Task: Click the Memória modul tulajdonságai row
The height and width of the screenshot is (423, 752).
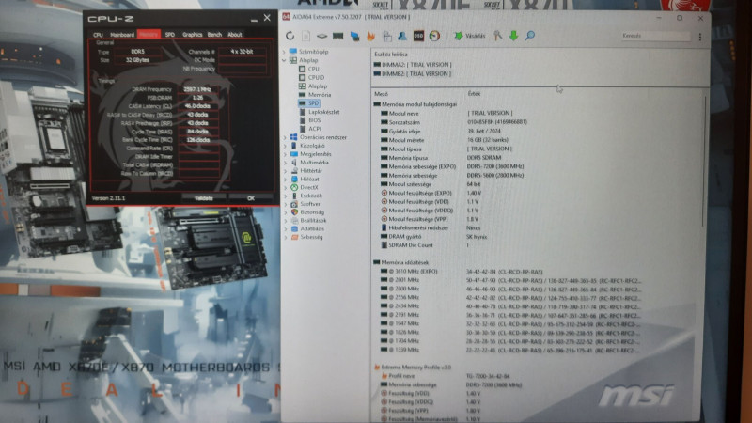Action: pos(415,104)
